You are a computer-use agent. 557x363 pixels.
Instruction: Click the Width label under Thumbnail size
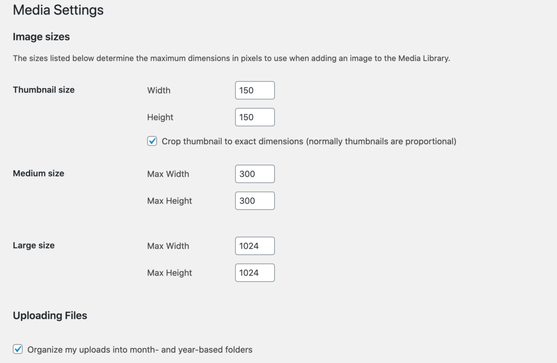(159, 90)
